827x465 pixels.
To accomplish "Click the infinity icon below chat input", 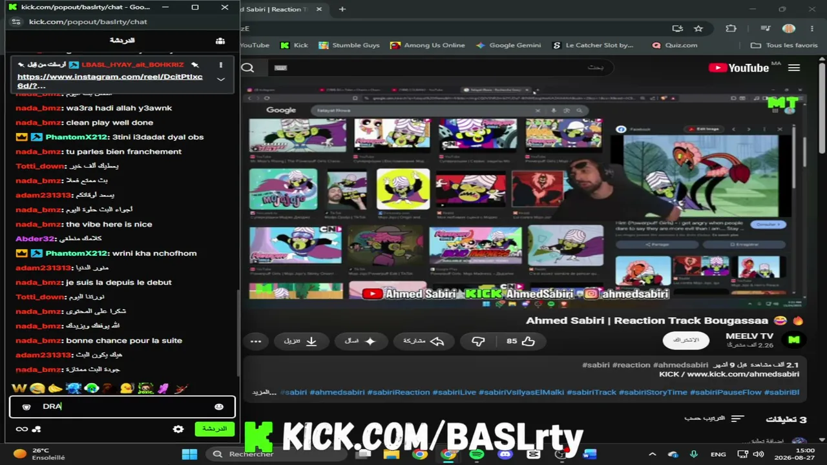I will (22, 429).
